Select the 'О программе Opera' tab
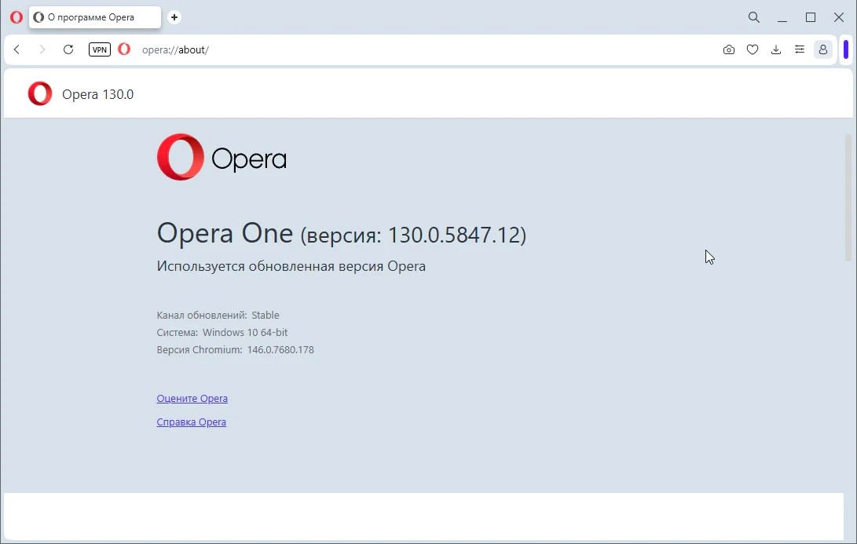 pos(95,17)
